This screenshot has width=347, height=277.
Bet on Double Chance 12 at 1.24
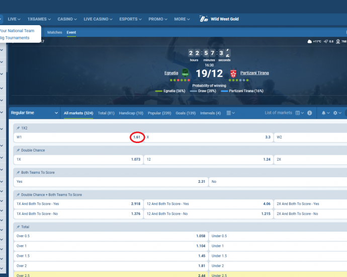(x=209, y=159)
